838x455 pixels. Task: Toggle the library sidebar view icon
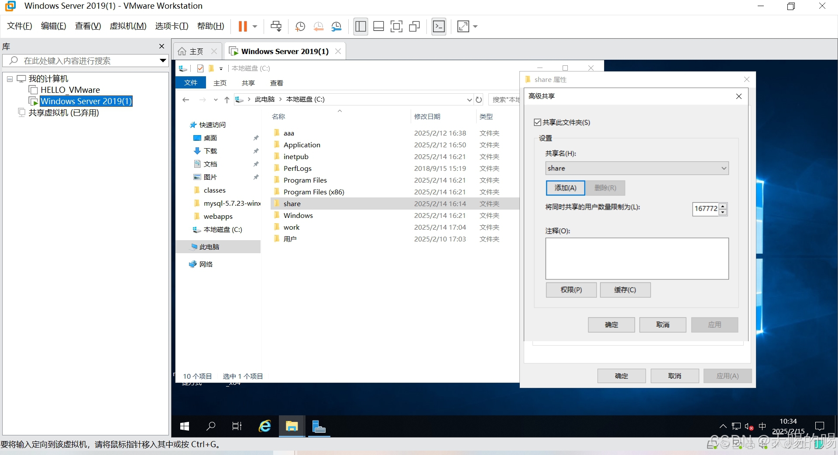pos(361,27)
